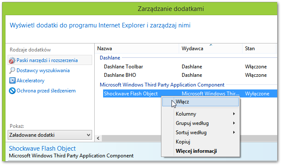The height and width of the screenshot is (165, 281).
Task: Click Włączone status of Dashlane Toolbar
Action: pos(256,67)
